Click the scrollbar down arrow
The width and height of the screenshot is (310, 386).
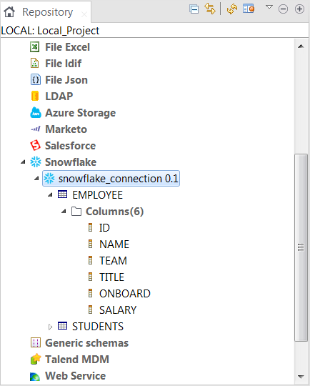click(301, 377)
